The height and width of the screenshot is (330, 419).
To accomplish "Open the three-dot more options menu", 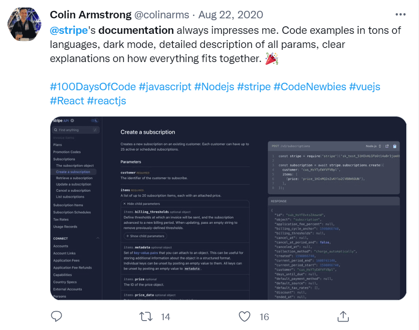I will [x=400, y=15].
